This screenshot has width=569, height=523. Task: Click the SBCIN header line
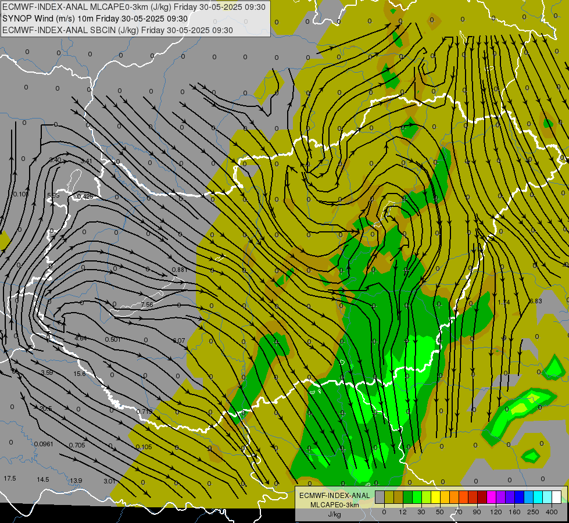pyautogui.click(x=117, y=30)
